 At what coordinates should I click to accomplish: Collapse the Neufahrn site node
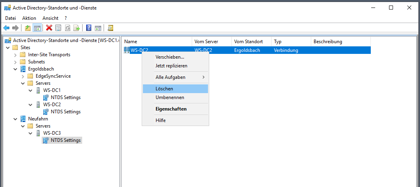pos(15,119)
